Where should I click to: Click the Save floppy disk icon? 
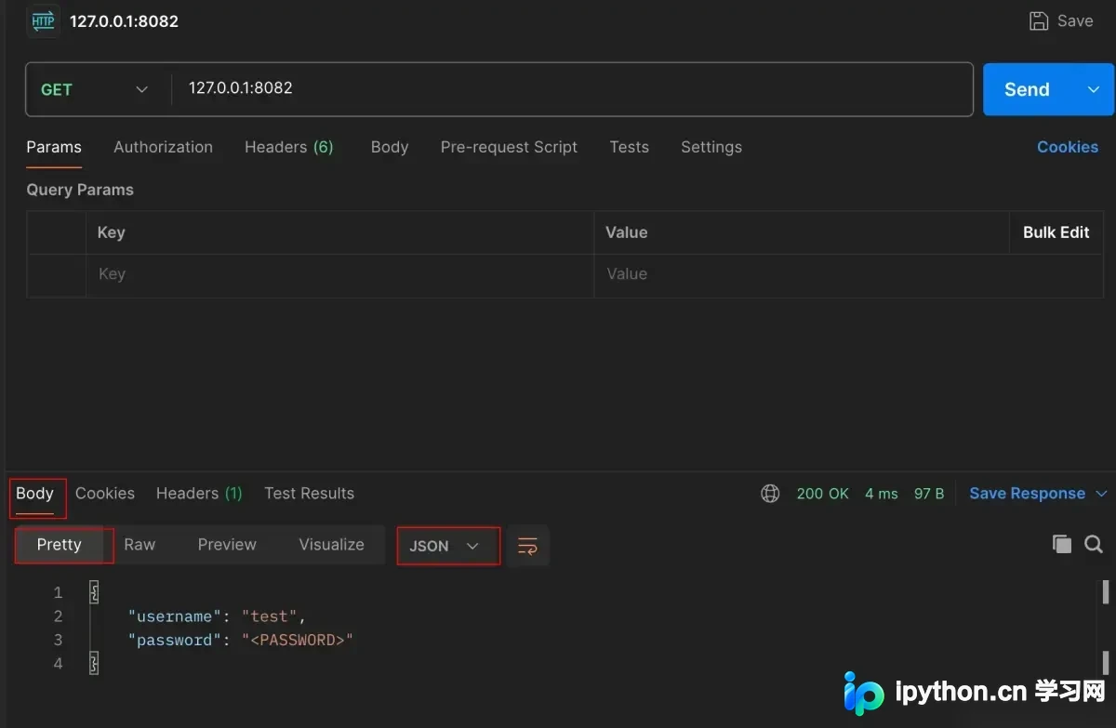pyautogui.click(x=1039, y=20)
